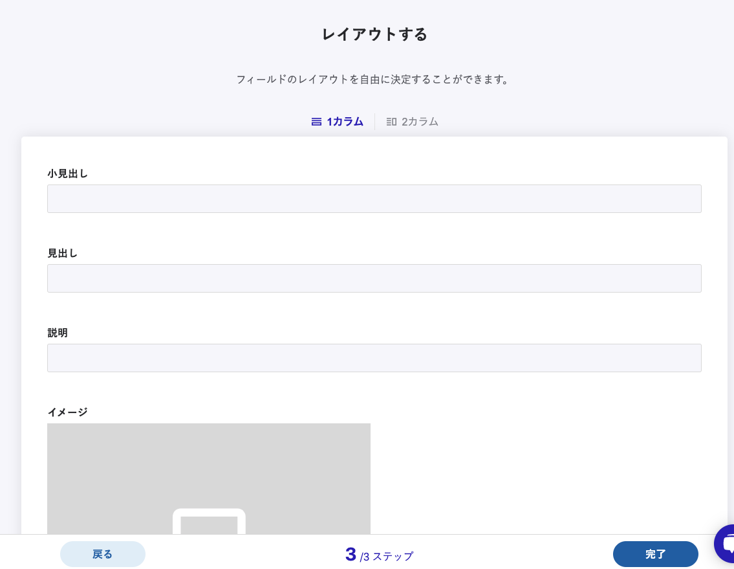Switch to the 2カラム tab label
This screenshot has height=569, width=734.
click(x=420, y=122)
